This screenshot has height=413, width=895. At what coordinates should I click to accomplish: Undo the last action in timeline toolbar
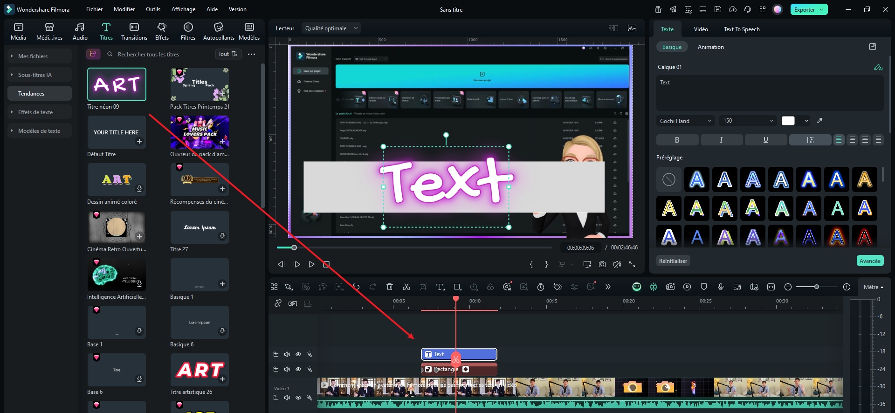[x=356, y=287]
